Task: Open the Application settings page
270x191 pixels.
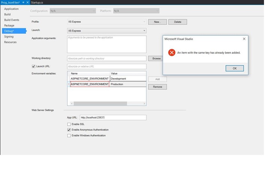Action: (11, 9)
